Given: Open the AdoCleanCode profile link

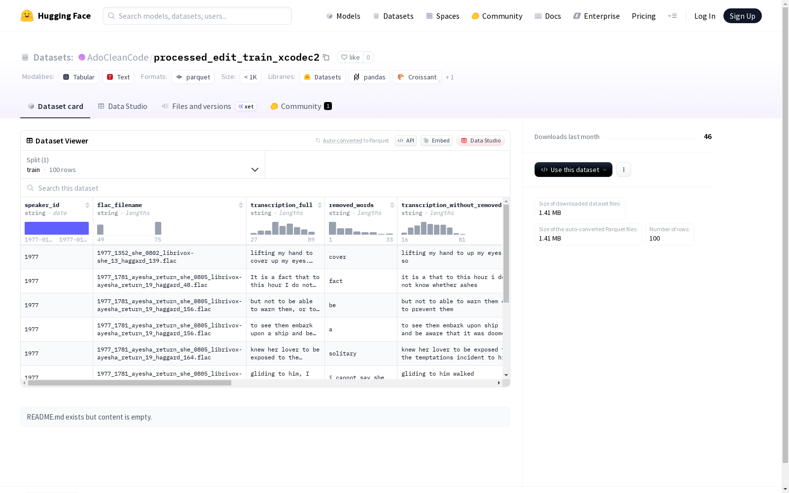Looking at the screenshot, I should click(x=118, y=57).
